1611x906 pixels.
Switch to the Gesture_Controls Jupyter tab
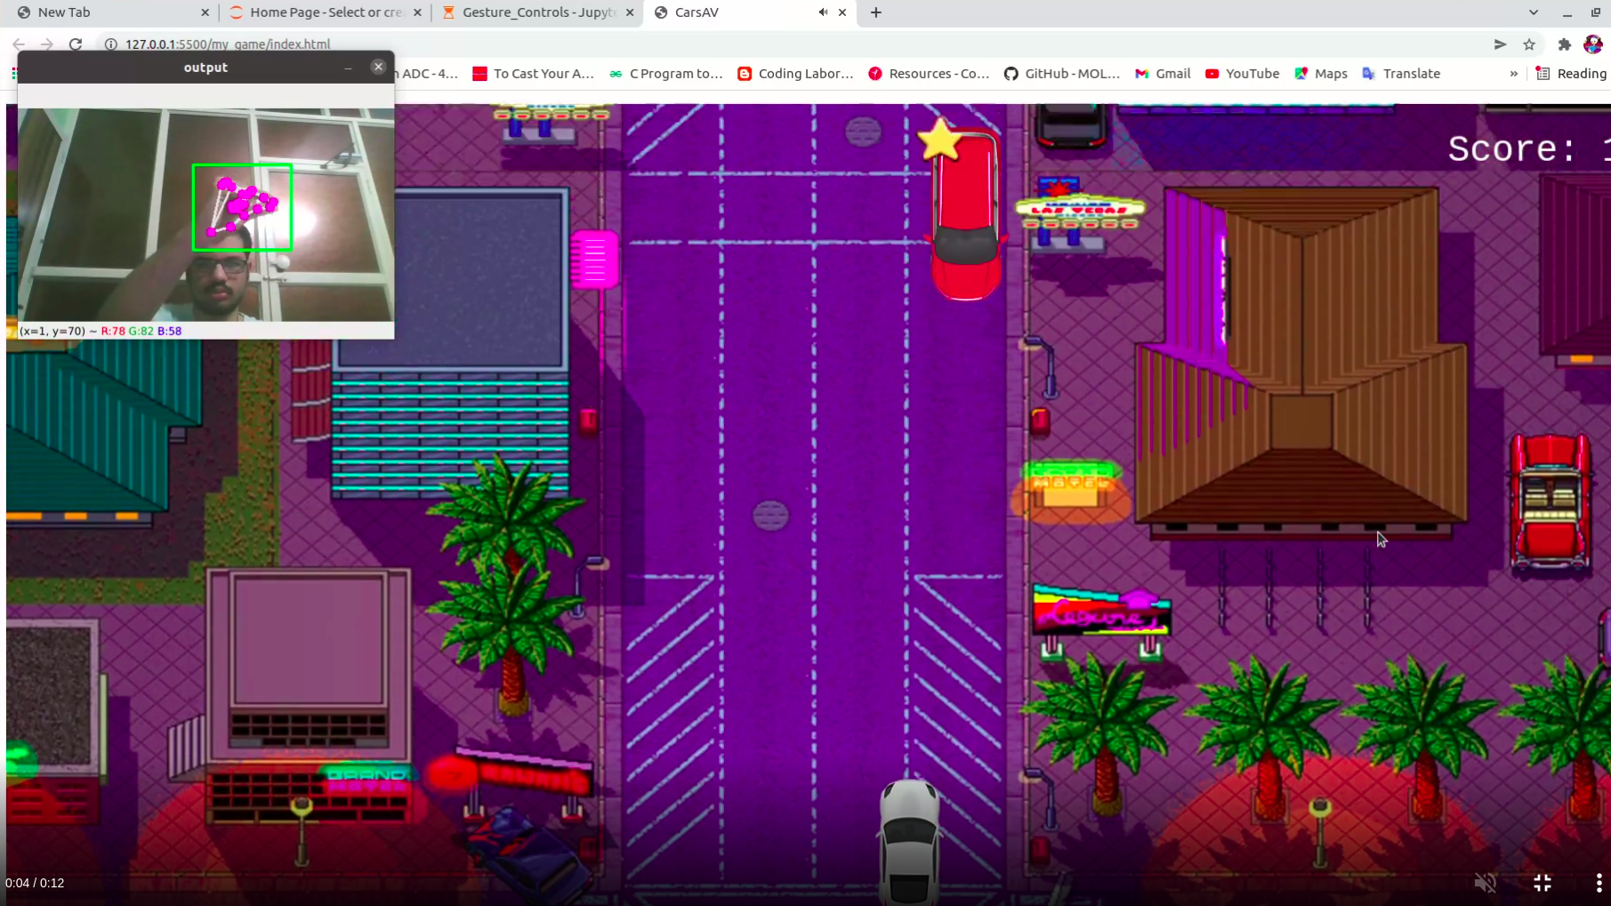[538, 12]
